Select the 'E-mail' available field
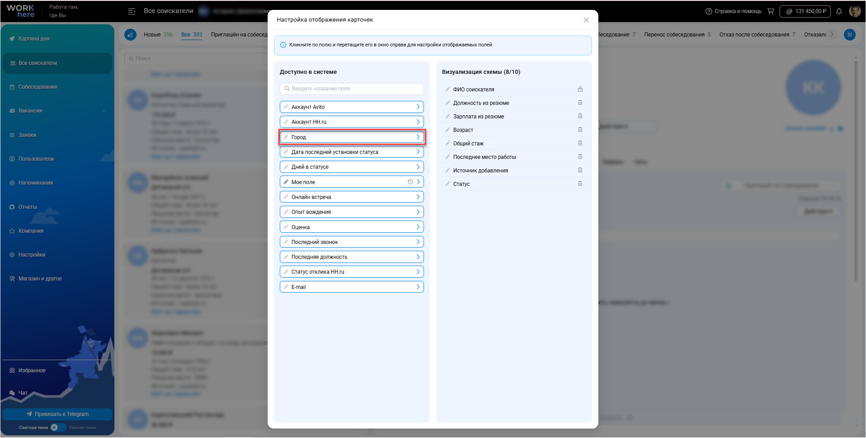The width and height of the screenshot is (866, 438). point(352,287)
